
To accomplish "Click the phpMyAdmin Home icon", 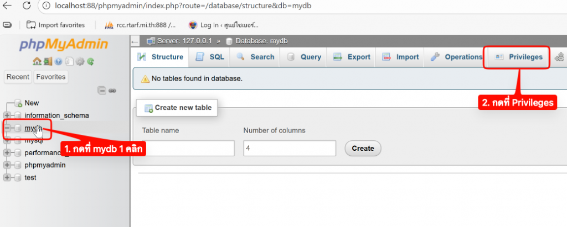I will tap(37, 61).
